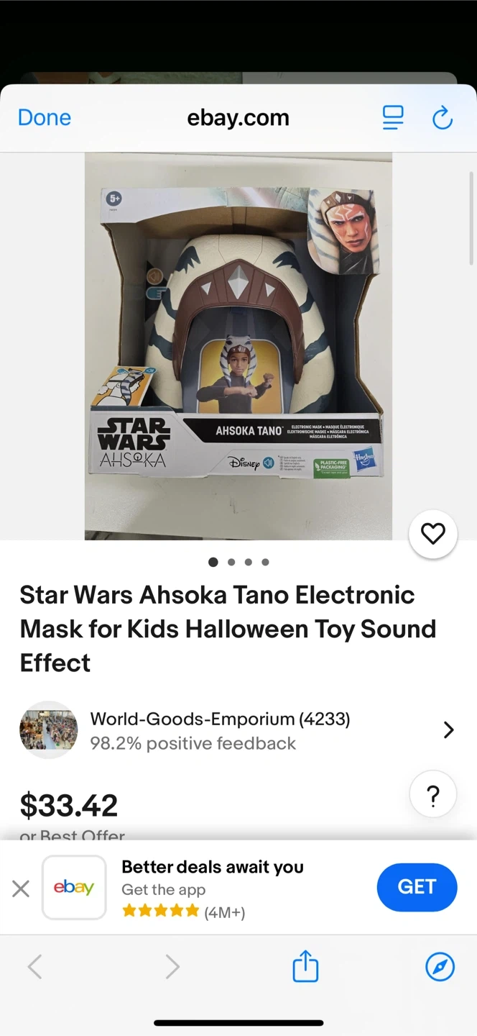
Task: Open the World-Goods-Emporium seller link
Action: point(220,719)
